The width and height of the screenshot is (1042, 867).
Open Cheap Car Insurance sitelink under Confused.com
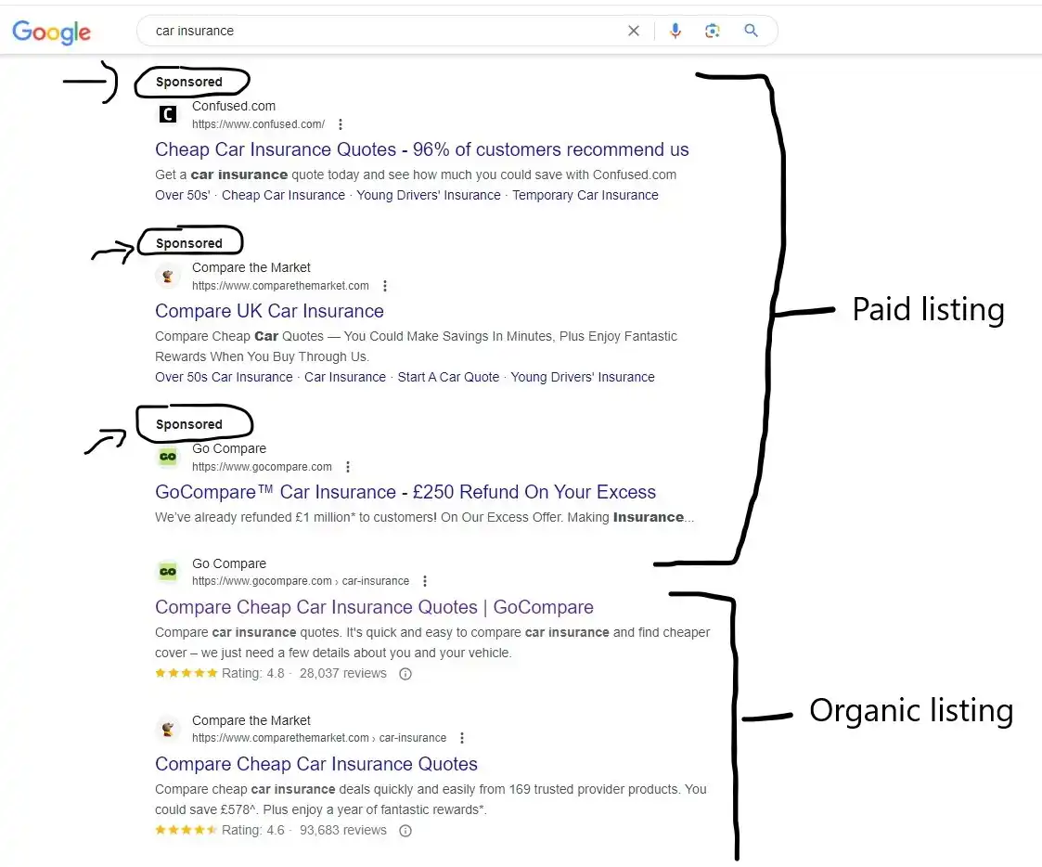(283, 195)
